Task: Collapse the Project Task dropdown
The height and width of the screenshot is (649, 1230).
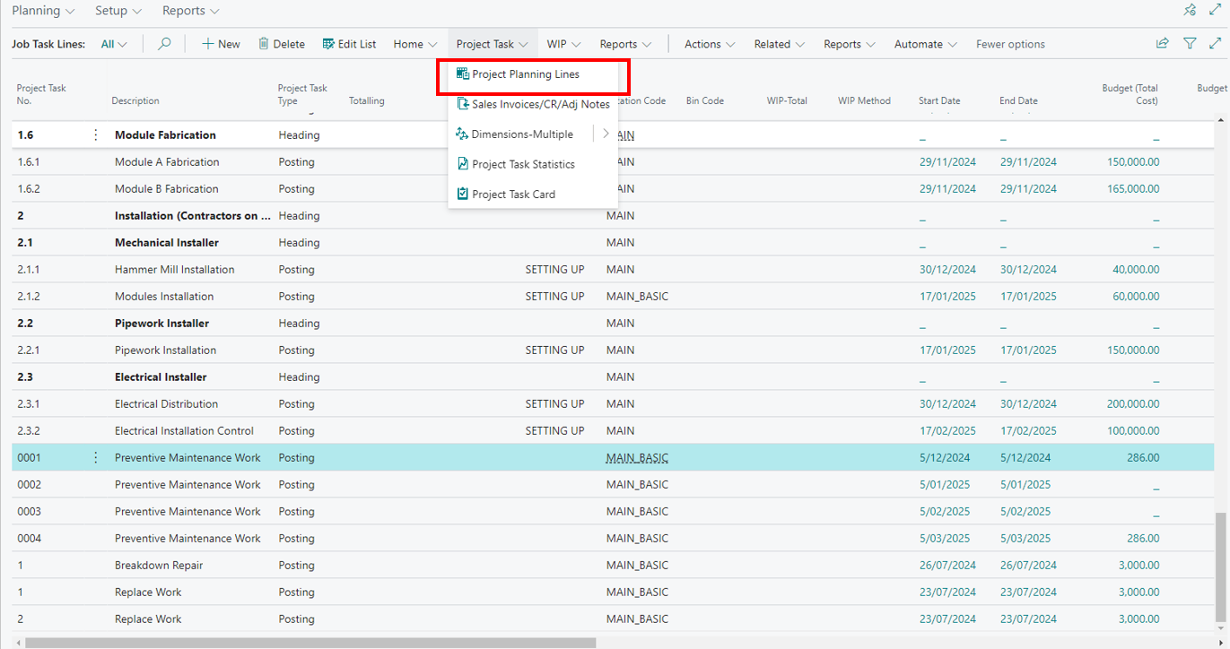Action: click(x=493, y=44)
